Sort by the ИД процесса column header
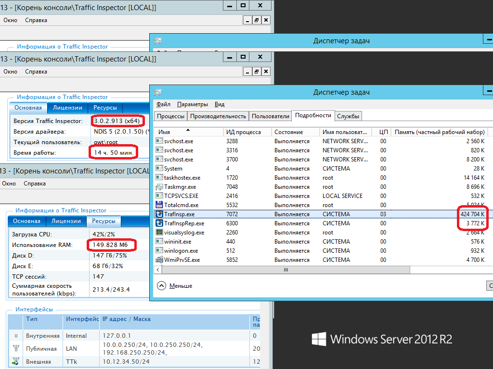493x369 pixels. tap(247, 132)
